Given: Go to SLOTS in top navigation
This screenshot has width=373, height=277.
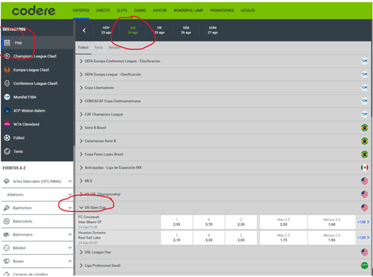Looking at the screenshot, I should pos(122,10).
